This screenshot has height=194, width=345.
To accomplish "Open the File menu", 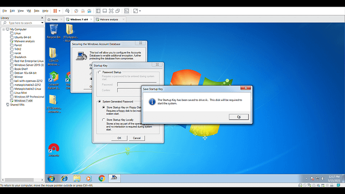I will point(4,11).
